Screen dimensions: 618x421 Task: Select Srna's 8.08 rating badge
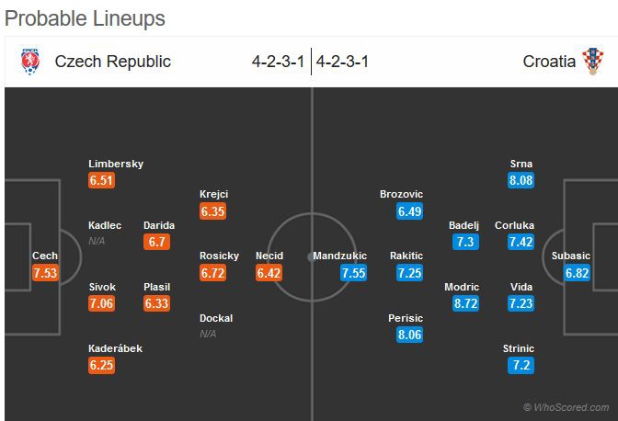pyautogui.click(x=521, y=180)
